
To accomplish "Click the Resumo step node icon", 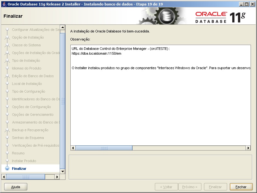I will [x=7, y=153].
